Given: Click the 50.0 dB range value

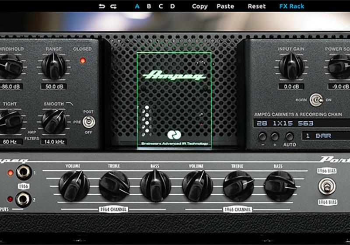Looking at the screenshot, I should point(54,87).
